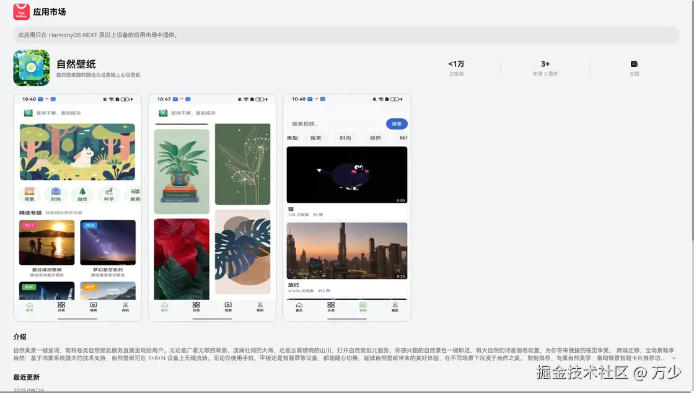Tap 分类 grid icon in the 精选专题 screenshot
694x393 pixels.
point(61,305)
